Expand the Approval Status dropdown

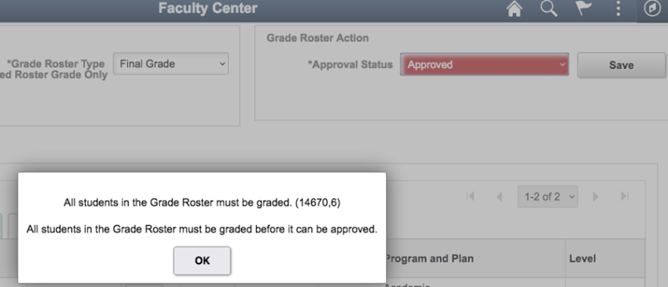[x=484, y=65]
